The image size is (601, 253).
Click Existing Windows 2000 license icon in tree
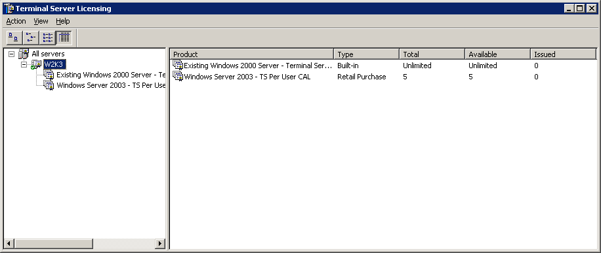tap(49, 75)
